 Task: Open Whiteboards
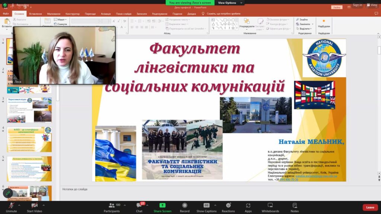(x=270, y=205)
